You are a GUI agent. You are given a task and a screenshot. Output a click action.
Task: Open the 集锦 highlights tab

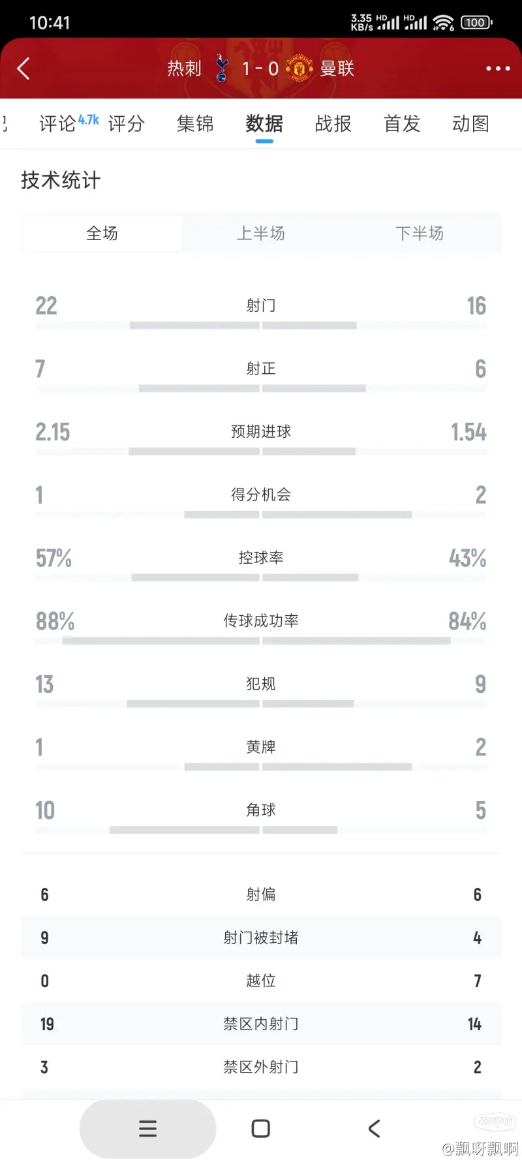pos(195,123)
